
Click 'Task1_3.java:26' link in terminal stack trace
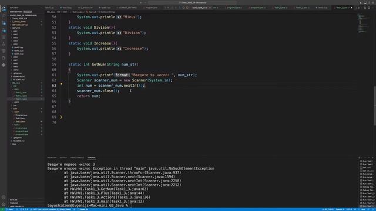click(x=133, y=197)
